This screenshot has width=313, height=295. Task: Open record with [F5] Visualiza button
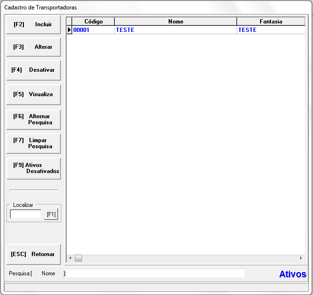coord(33,94)
